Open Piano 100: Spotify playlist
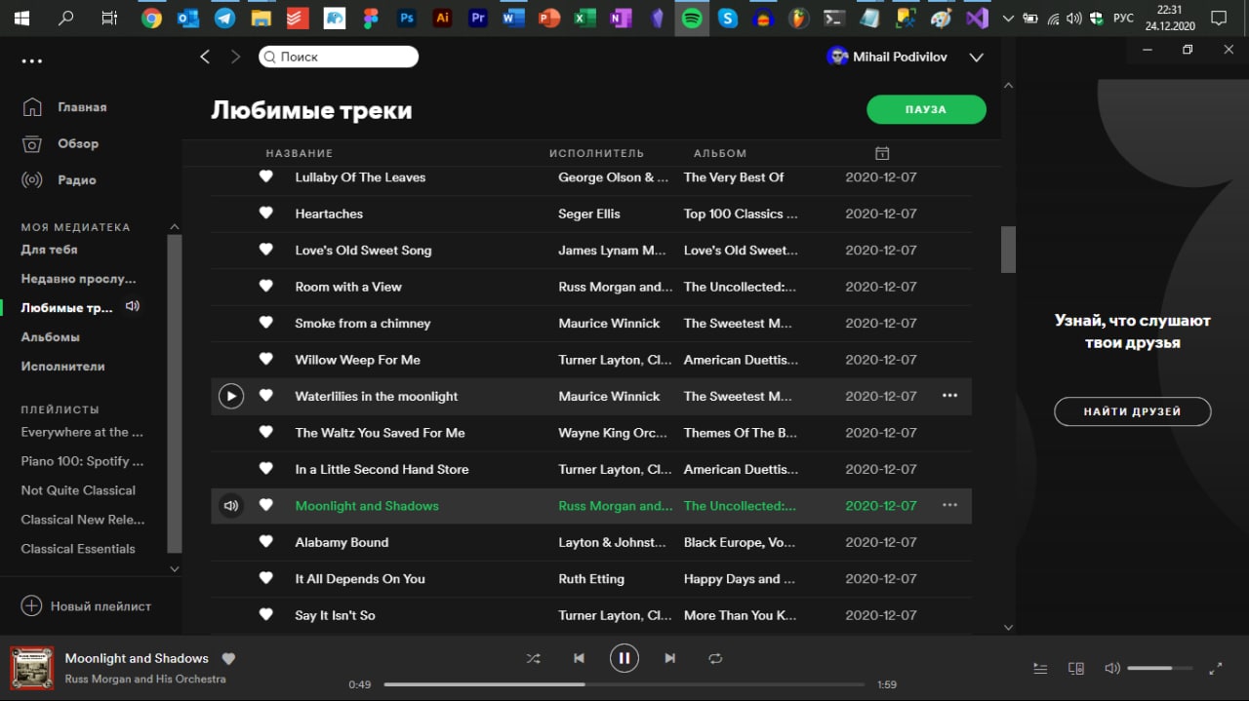 pos(82,461)
